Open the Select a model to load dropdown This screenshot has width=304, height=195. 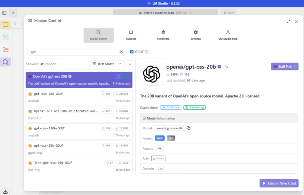165,13
